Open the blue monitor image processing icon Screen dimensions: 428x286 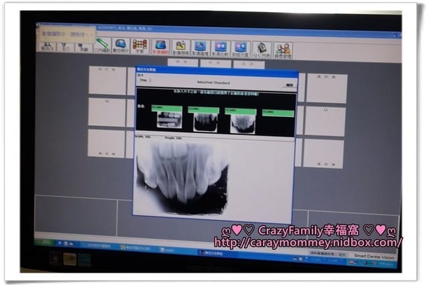(201, 49)
